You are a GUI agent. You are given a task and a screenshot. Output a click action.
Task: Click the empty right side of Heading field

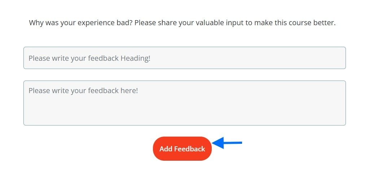(x=247, y=58)
